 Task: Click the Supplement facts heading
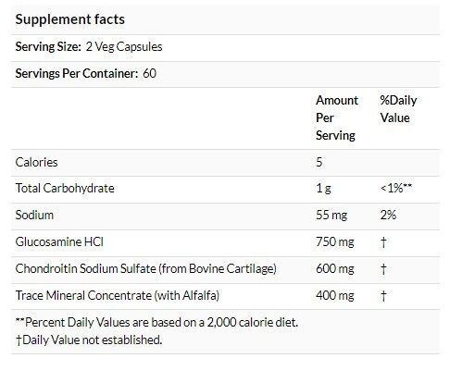coord(70,19)
